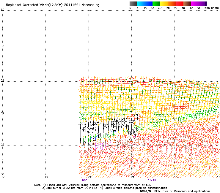220x193 pixels.
Task: Click the longitude label -30
Action: click(3, 177)
